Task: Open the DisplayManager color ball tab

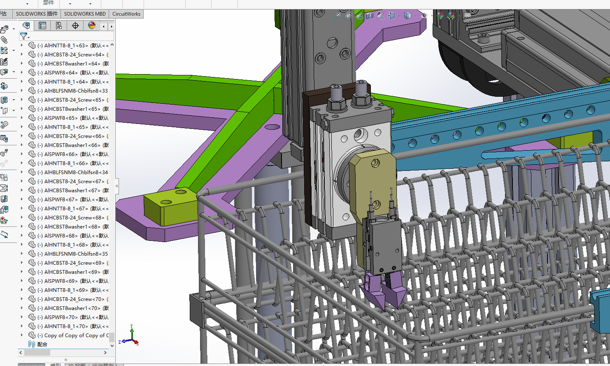Action: point(92,26)
